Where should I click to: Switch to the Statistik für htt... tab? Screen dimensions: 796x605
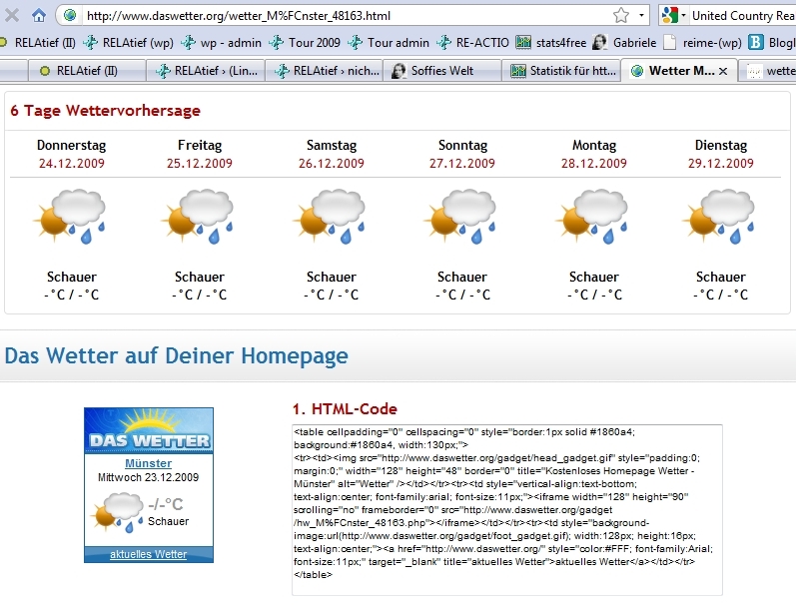557,71
